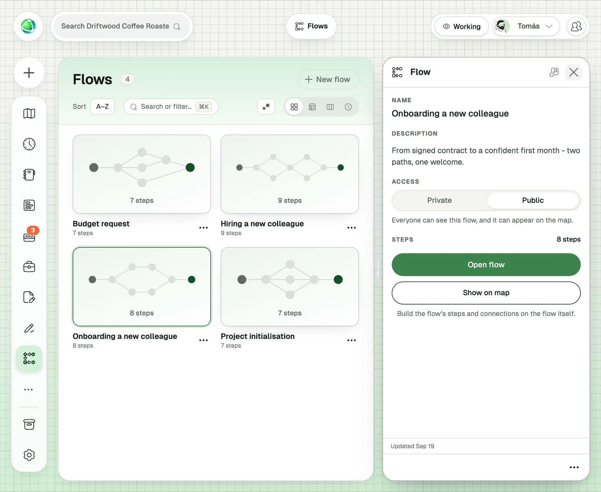601x492 pixels.
Task: Expand the Tomás user menu
Action: (526, 26)
